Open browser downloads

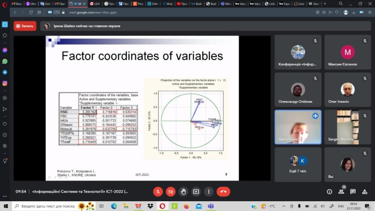point(354,12)
